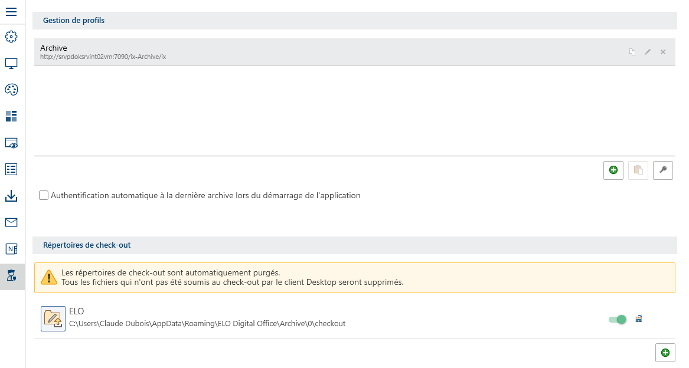Screen dimensions: 689x368
Task: Edit the Archive profile with pencil icon
Action: point(648,52)
